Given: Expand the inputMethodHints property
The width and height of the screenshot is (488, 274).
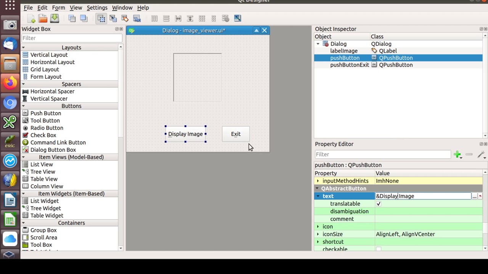Looking at the screenshot, I should (318, 181).
